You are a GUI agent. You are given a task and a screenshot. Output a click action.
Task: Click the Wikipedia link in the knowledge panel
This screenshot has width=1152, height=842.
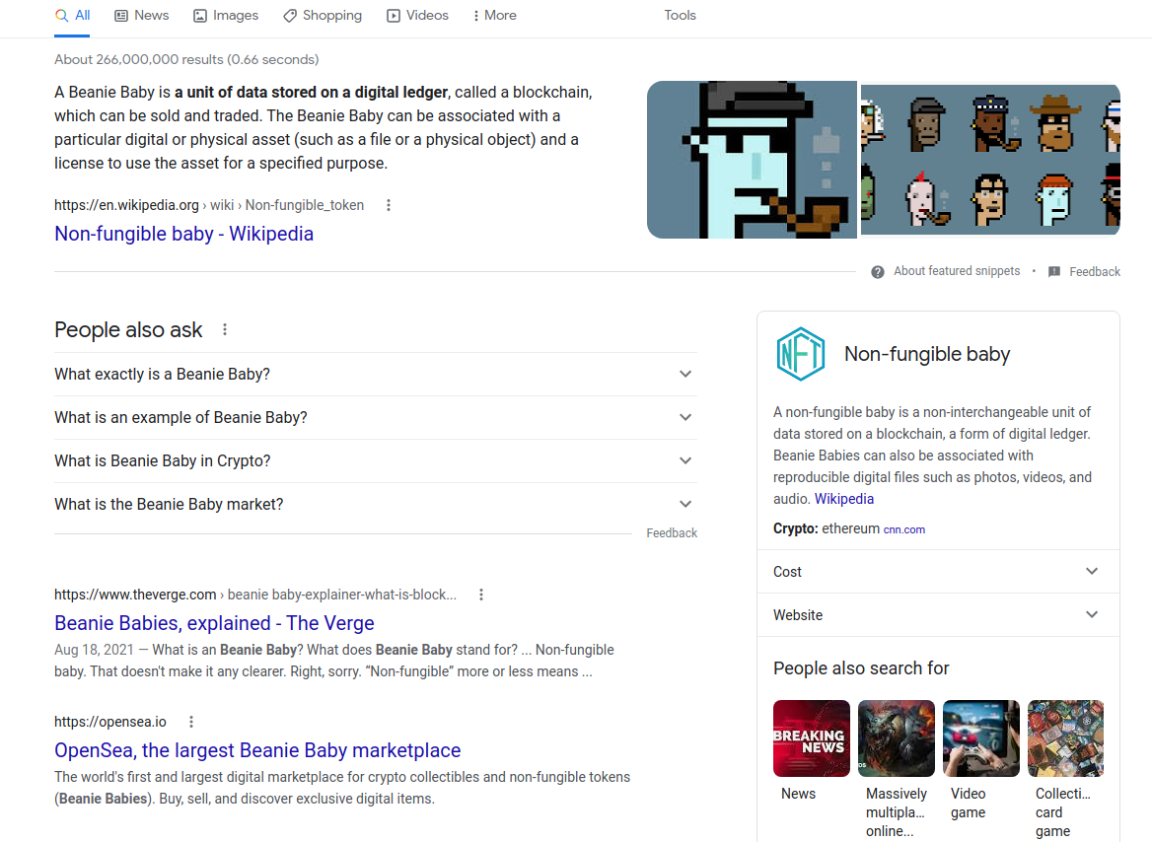(x=844, y=499)
